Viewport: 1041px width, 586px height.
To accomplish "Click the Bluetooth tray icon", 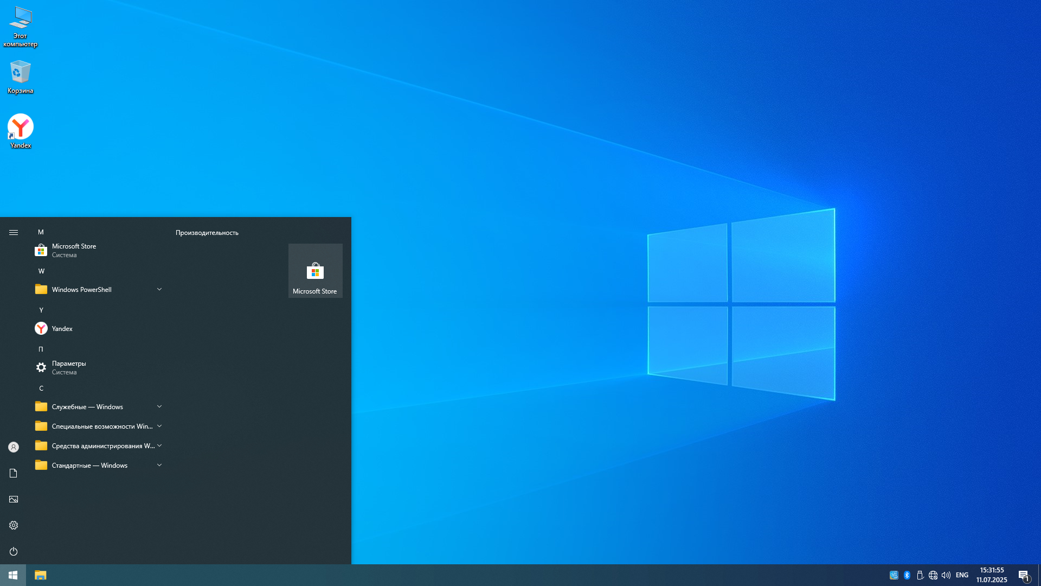I will (907, 575).
